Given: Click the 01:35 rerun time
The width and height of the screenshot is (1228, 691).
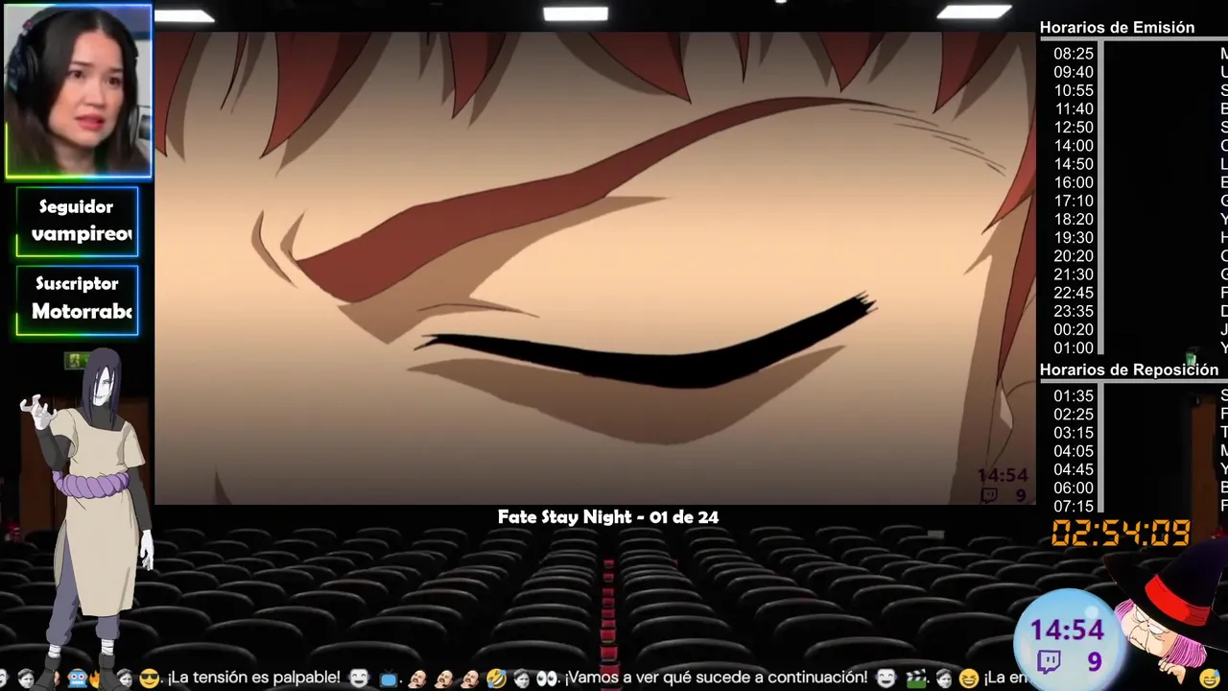Looking at the screenshot, I should tap(1074, 395).
